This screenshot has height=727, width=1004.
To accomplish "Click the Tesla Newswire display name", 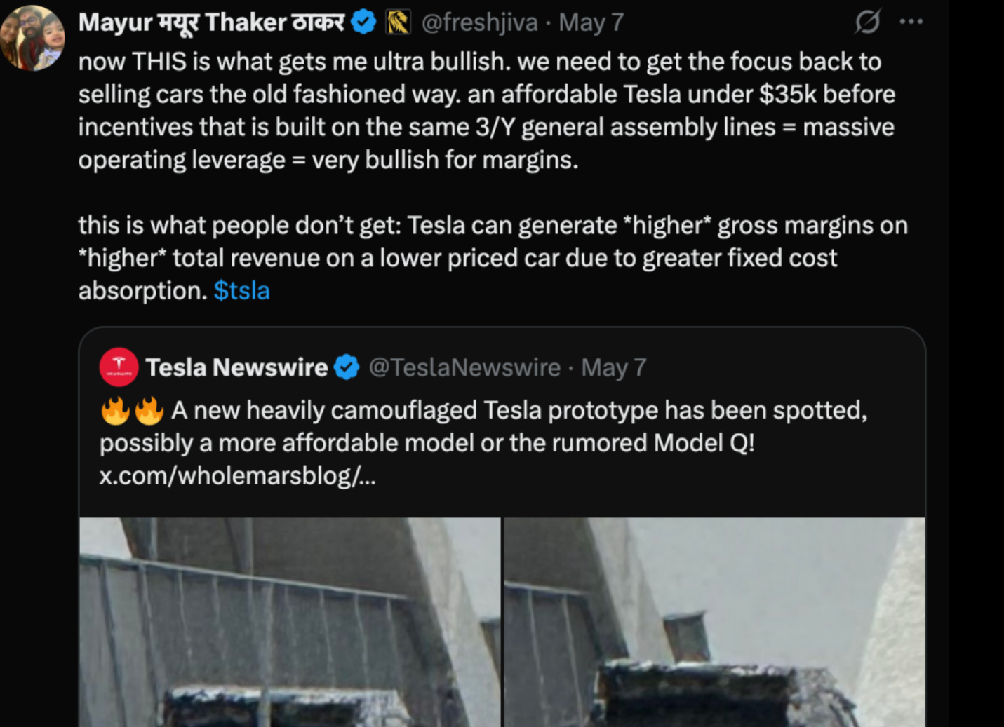I will click(236, 367).
